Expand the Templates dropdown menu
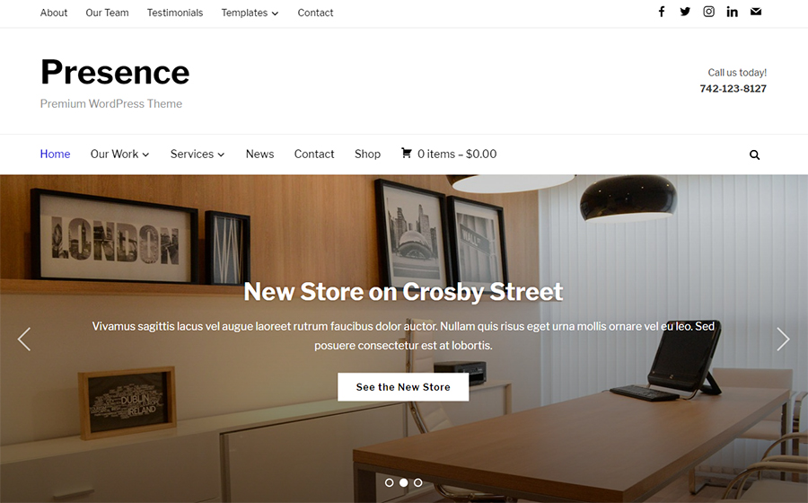This screenshot has width=808, height=503. (x=250, y=13)
